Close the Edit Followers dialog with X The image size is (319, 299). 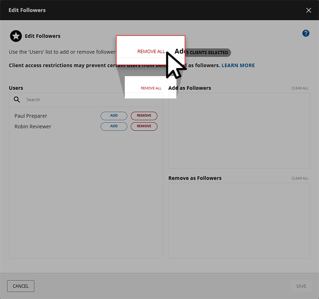(308, 10)
